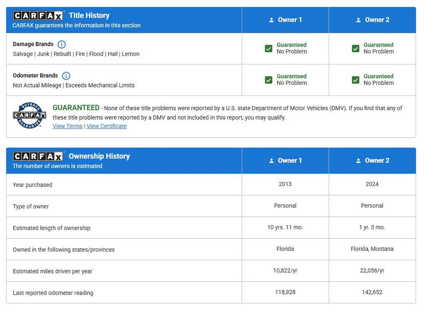This screenshot has width=425, height=310.
Task: Click Owner 2 Odometer Brands green checkmark
Action: tap(355, 80)
